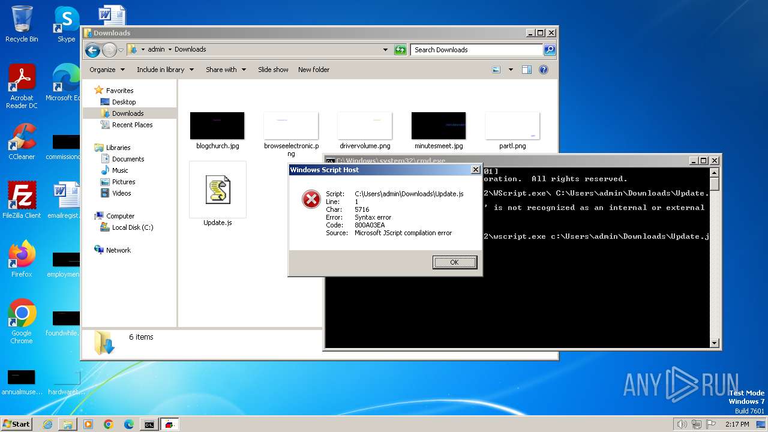Select the FileZilla Client desktop icon
The width and height of the screenshot is (768, 432).
coord(22,200)
